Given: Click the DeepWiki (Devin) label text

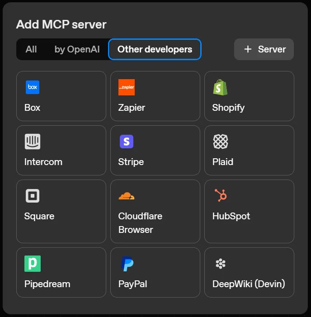Looking at the screenshot, I should [249, 284].
